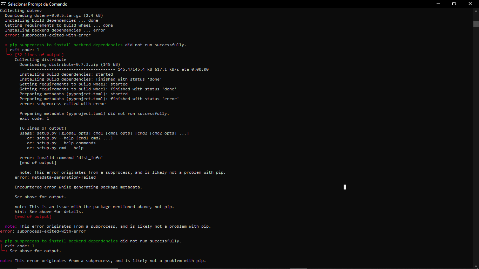Click 'Getting requirements to build wheel: finished' line
This screenshot has height=269, width=479.
point(98,89)
